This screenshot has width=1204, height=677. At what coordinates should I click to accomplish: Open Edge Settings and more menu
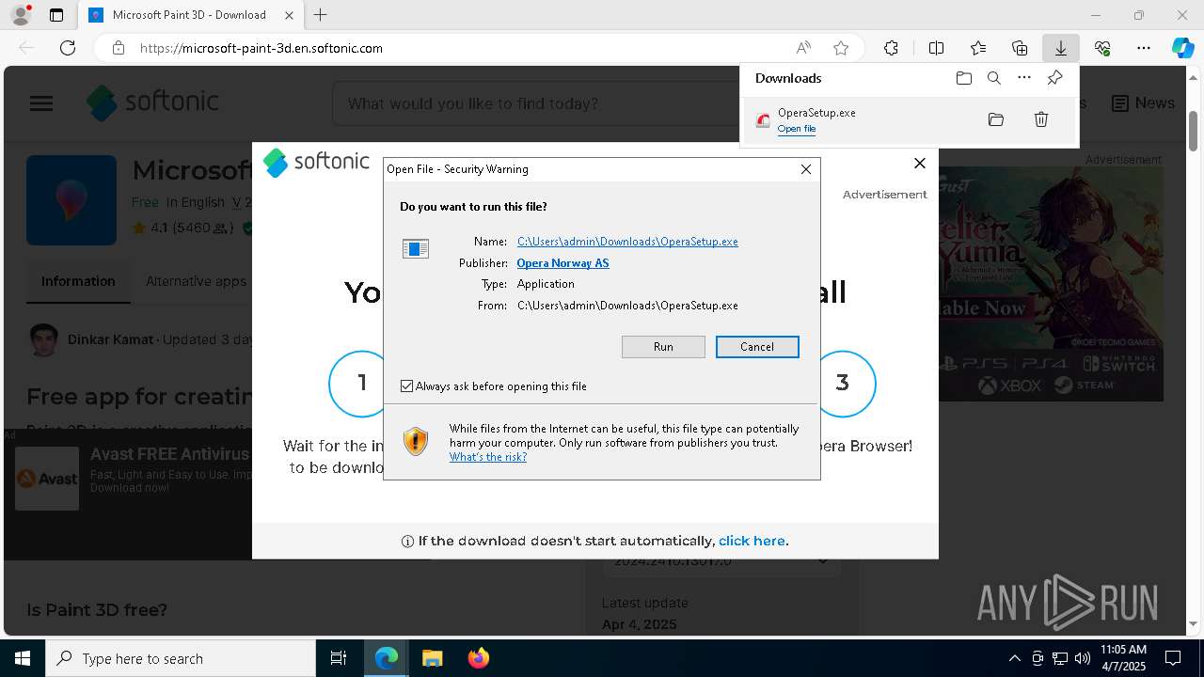(x=1144, y=48)
